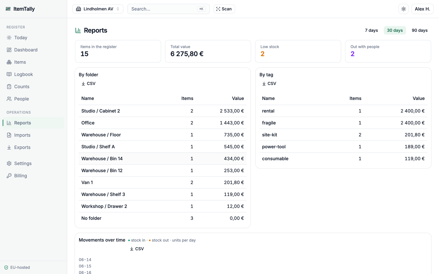
Task: Go to Billing in the sidebar
Action: coord(33,176)
